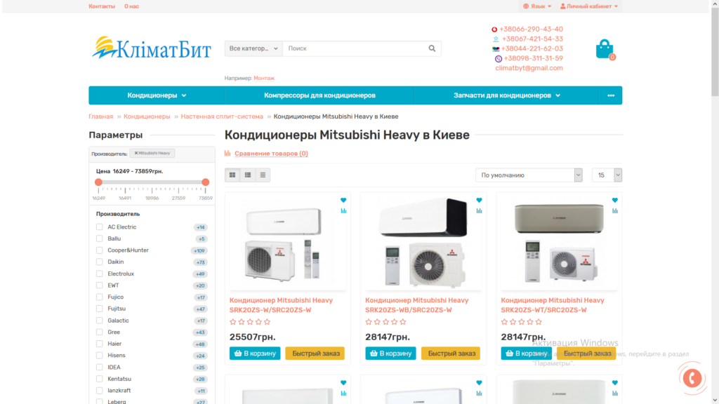The height and width of the screenshot is (404, 719).
Task: Open Компрессоры для кондиционеров menu item
Action: pos(319,95)
